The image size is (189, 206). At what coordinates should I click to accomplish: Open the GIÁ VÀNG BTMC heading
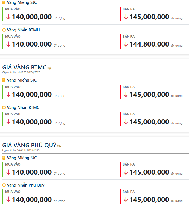point(24,68)
